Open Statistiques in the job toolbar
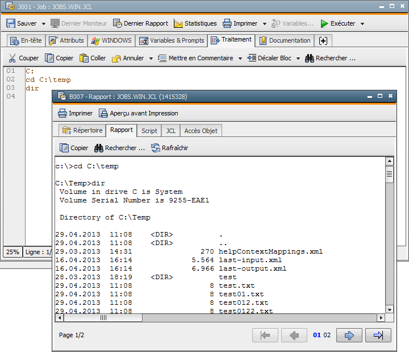This screenshot has height=352, width=409. (x=195, y=23)
